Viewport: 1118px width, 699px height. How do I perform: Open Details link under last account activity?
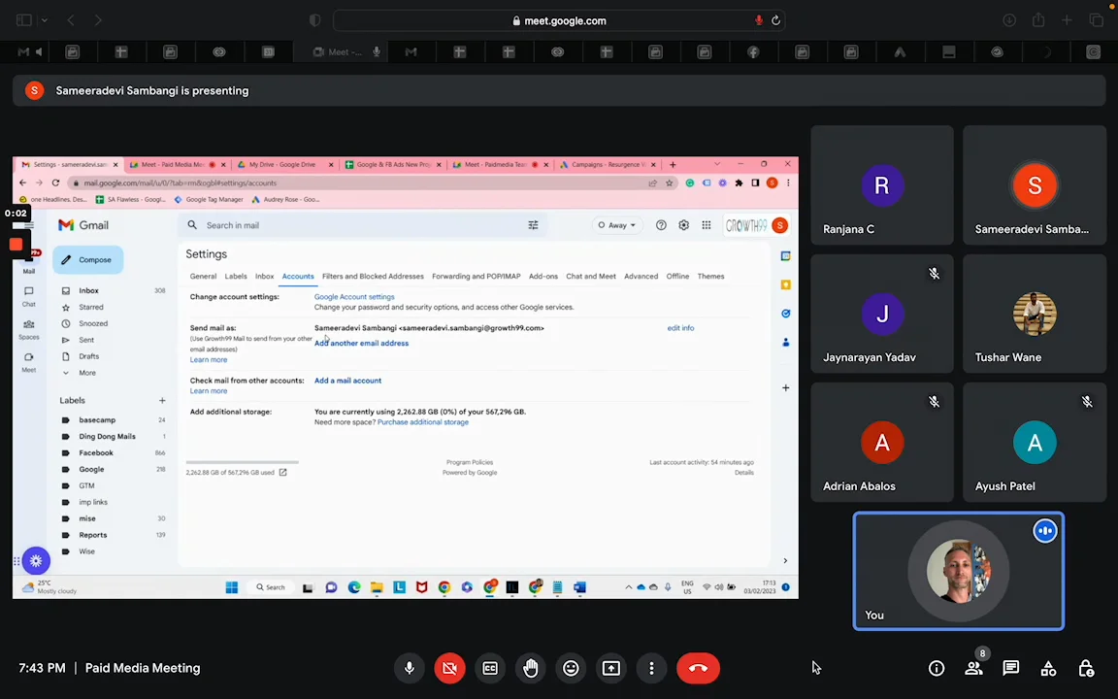tap(743, 472)
